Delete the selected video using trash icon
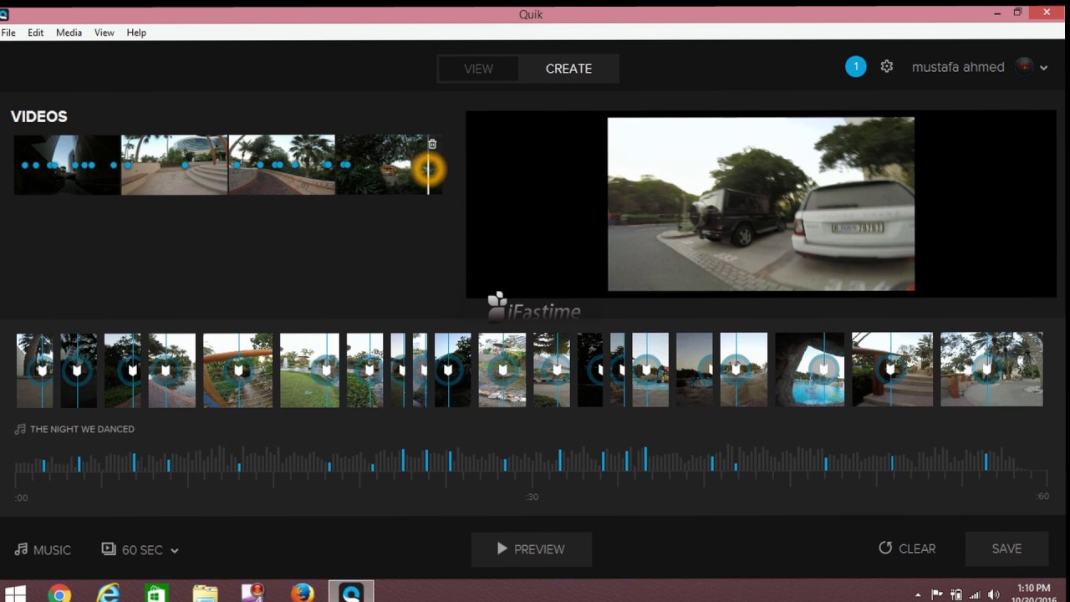 click(432, 144)
